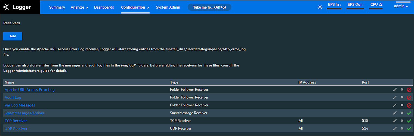Click the CPU usage meter bar
The height and width of the screenshot is (136, 414).
pos(376,9)
